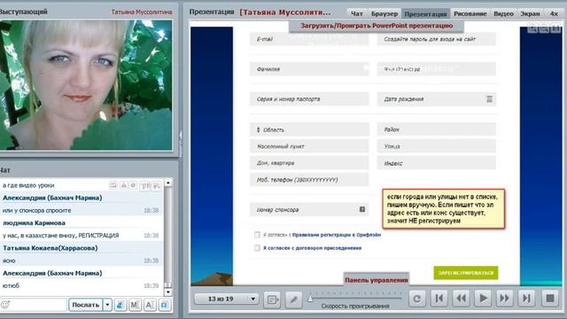The width and height of the screenshot is (567, 319).
Task: Click the Дом, квартира input field
Action: (x=309, y=163)
